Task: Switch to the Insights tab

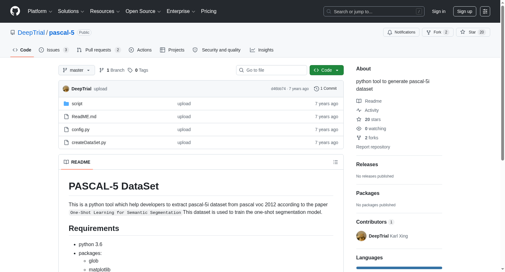Action: click(x=262, y=50)
